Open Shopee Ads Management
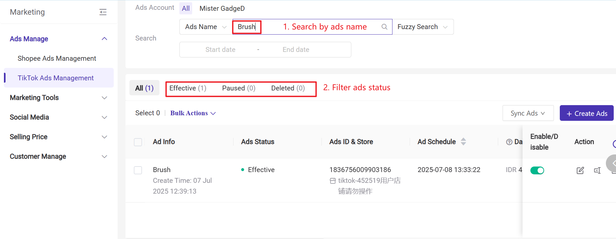The image size is (616, 239). point(57,58)
